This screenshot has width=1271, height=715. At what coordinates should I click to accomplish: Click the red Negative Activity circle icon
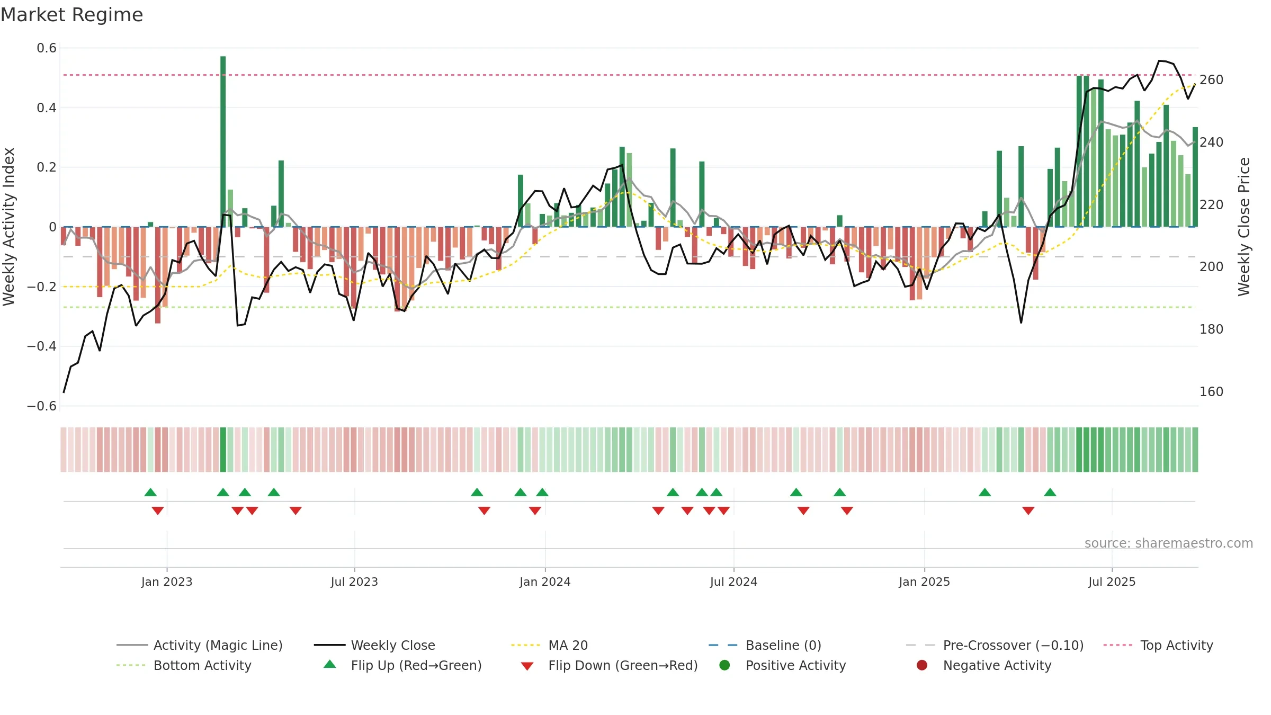(922, 665)
